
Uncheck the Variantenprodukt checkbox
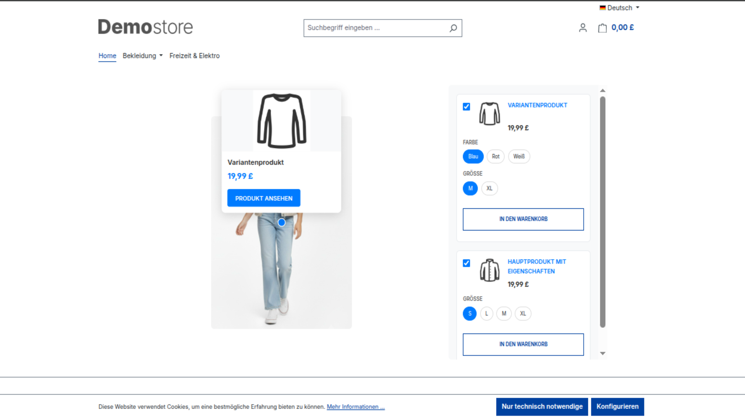tap(466, 107)
